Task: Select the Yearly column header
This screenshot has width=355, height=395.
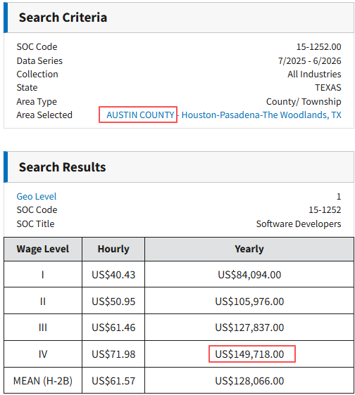Action: [249, 249]
